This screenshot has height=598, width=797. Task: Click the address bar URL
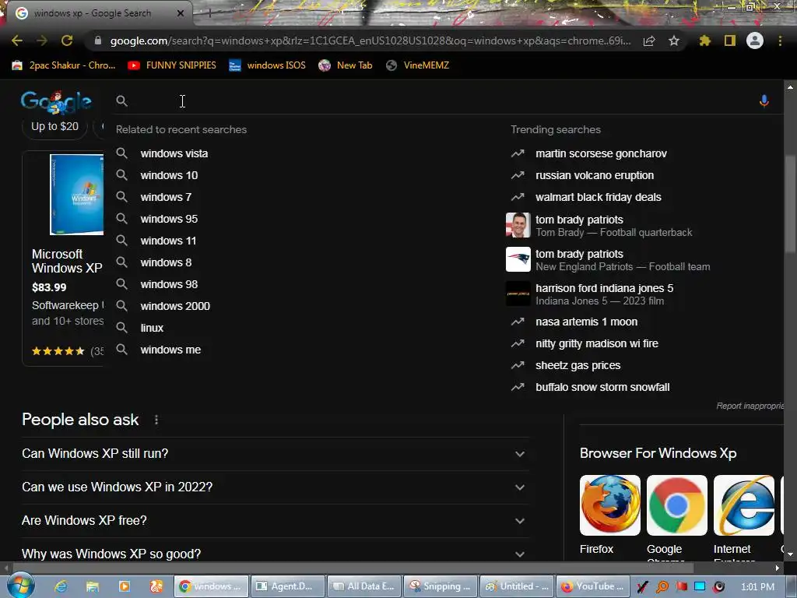[370, 40]
